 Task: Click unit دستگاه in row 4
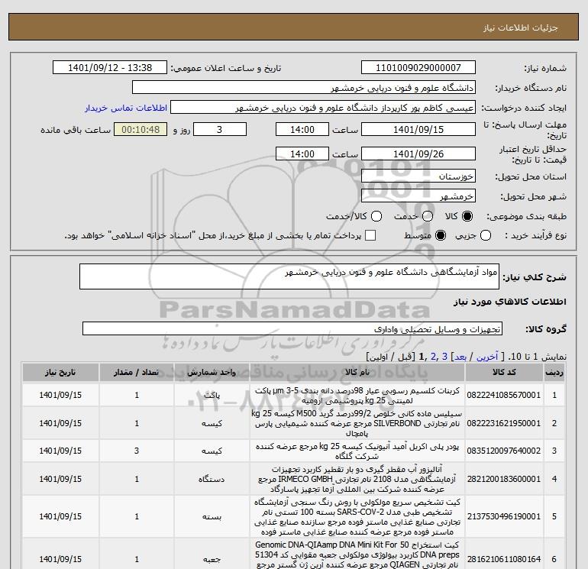pyautogui.click(x=212, y=480)
